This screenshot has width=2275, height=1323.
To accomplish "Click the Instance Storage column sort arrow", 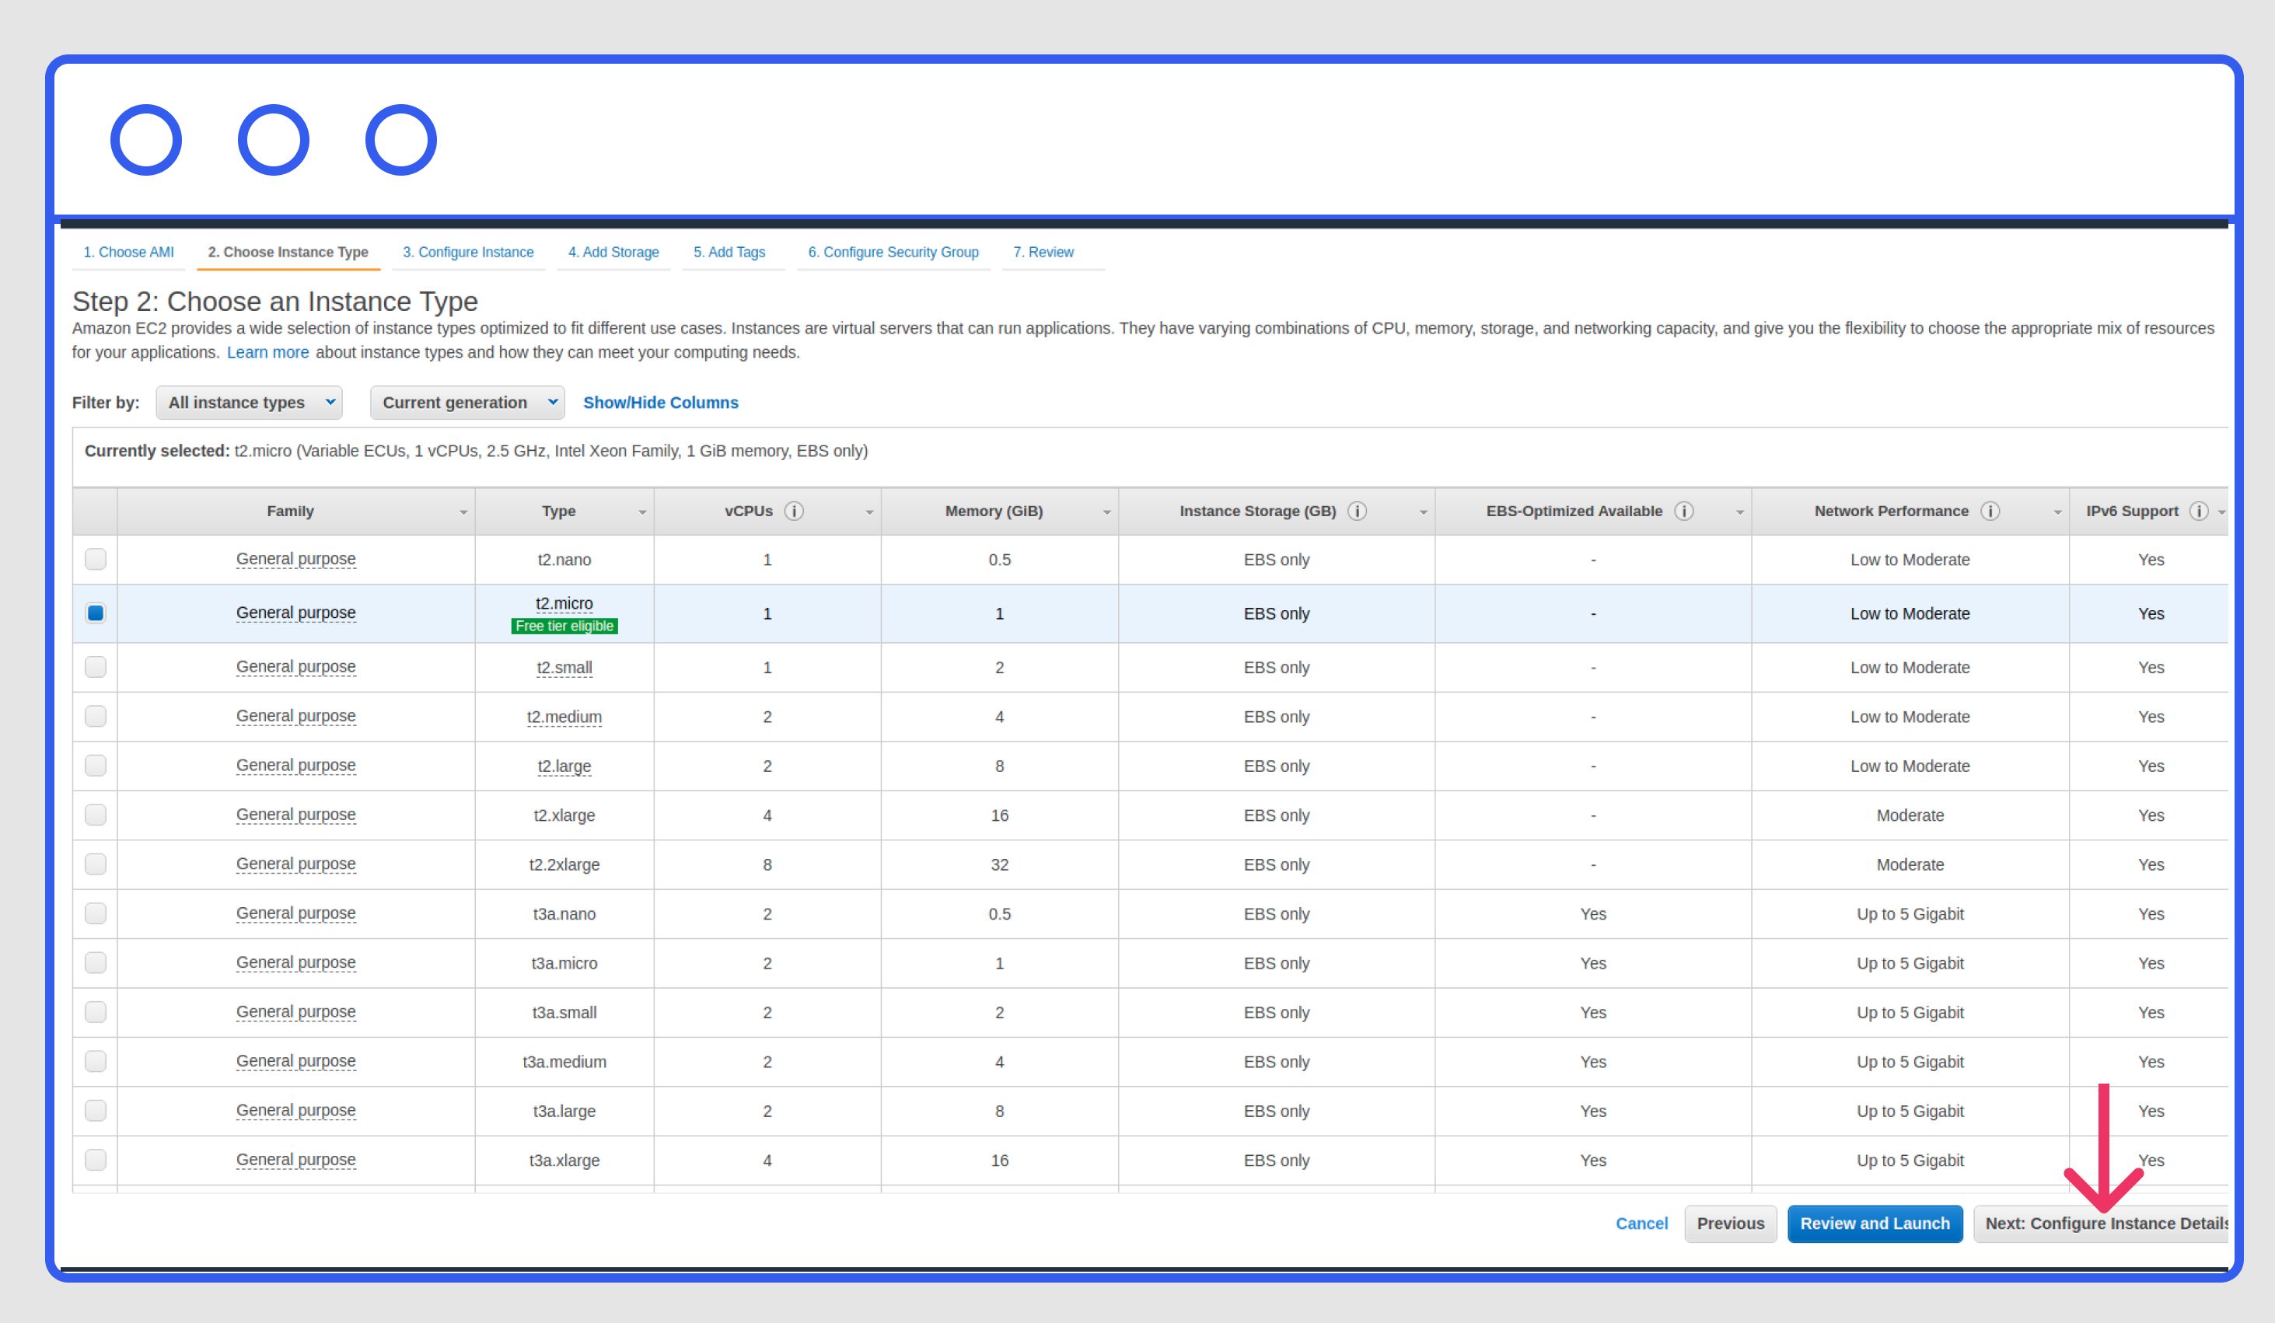I will 1423,512.
